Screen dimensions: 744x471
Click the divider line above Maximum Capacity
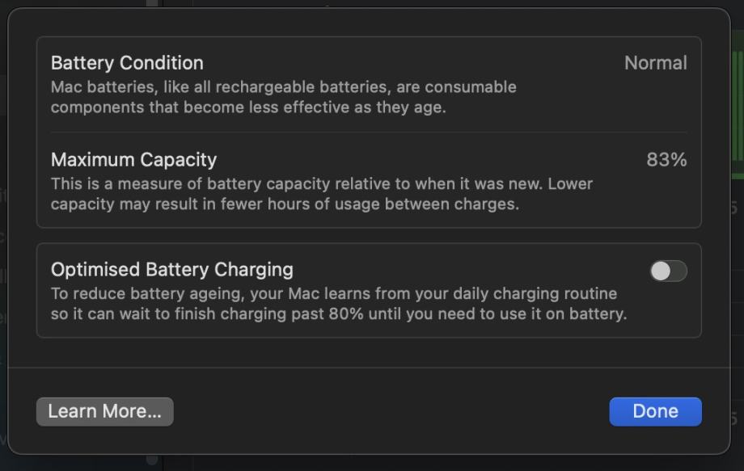(369, 132)
